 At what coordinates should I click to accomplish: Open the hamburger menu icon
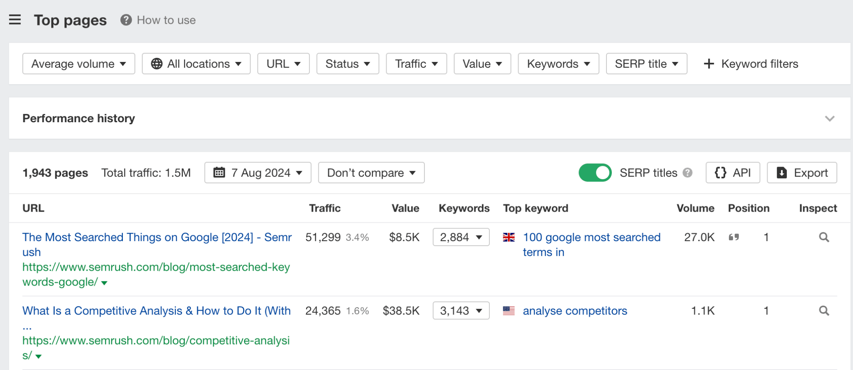coord(15,20)
